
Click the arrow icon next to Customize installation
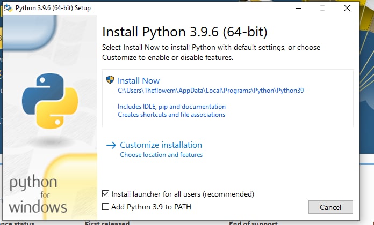click(111, 145)
